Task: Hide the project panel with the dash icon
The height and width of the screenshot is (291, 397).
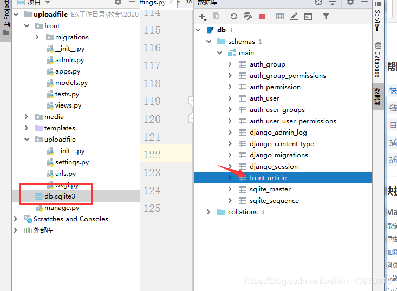Action: [x=132, y=2]
